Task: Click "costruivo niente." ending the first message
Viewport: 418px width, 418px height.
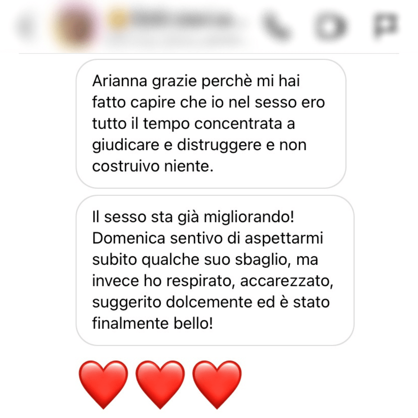Action: (153, 166)
